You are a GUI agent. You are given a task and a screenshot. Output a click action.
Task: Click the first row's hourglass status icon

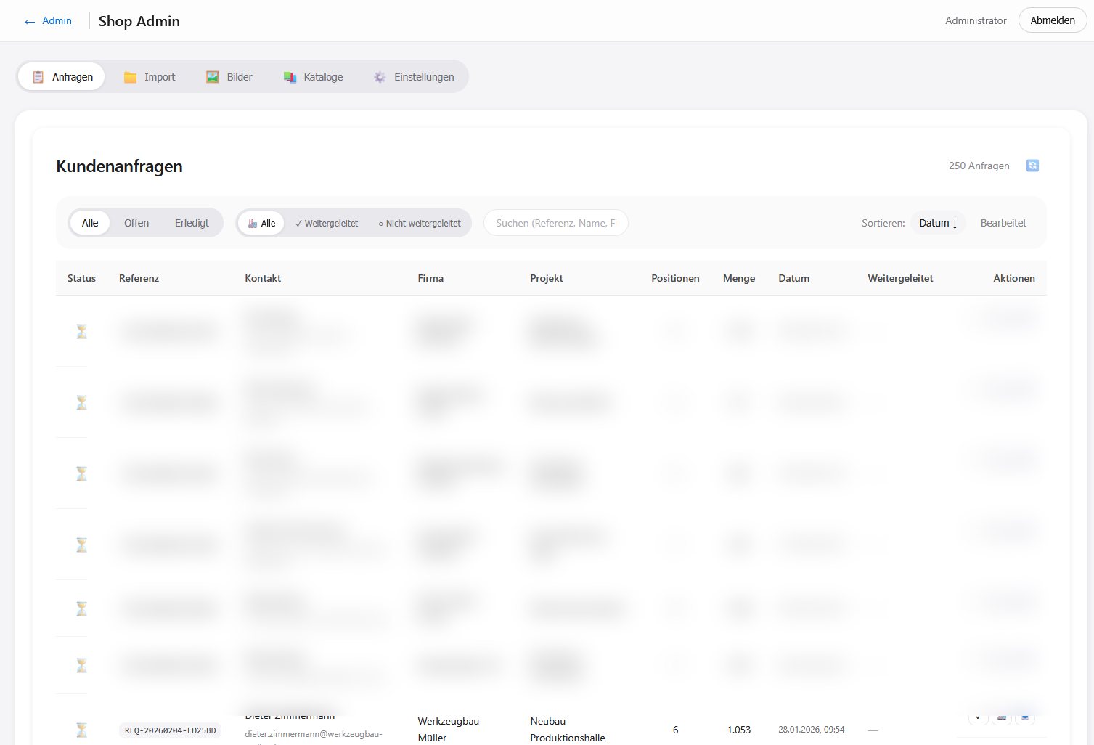pos(81,332)
